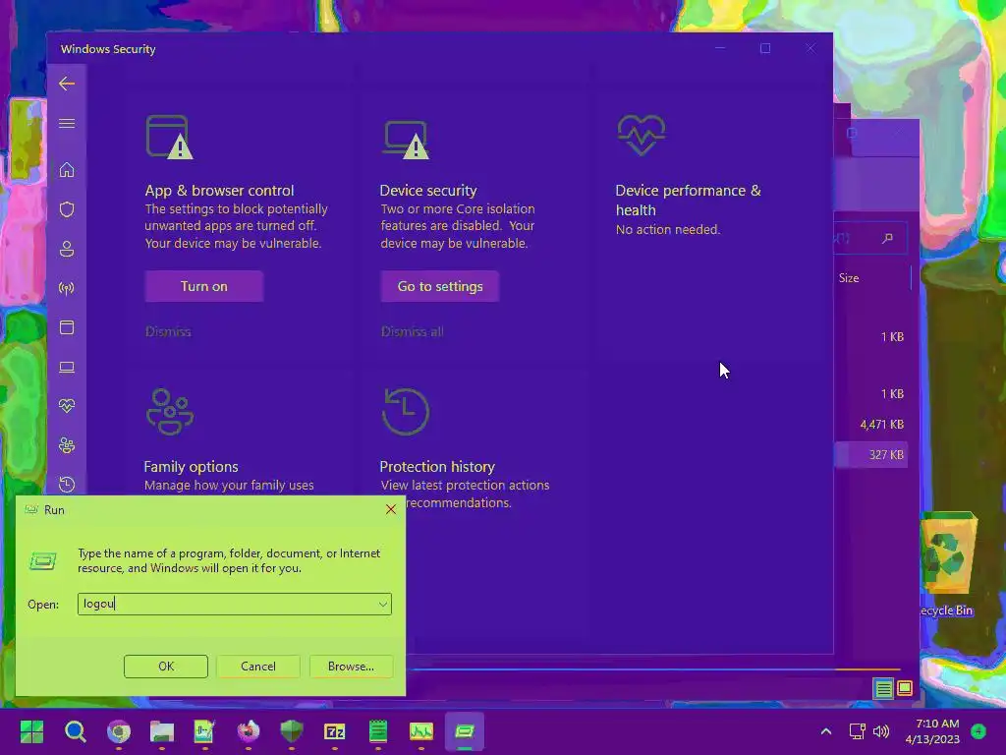This screenshot has height=755, width=1006.
Task: Open Chrome from the taskbar
Action: point(119,731)
